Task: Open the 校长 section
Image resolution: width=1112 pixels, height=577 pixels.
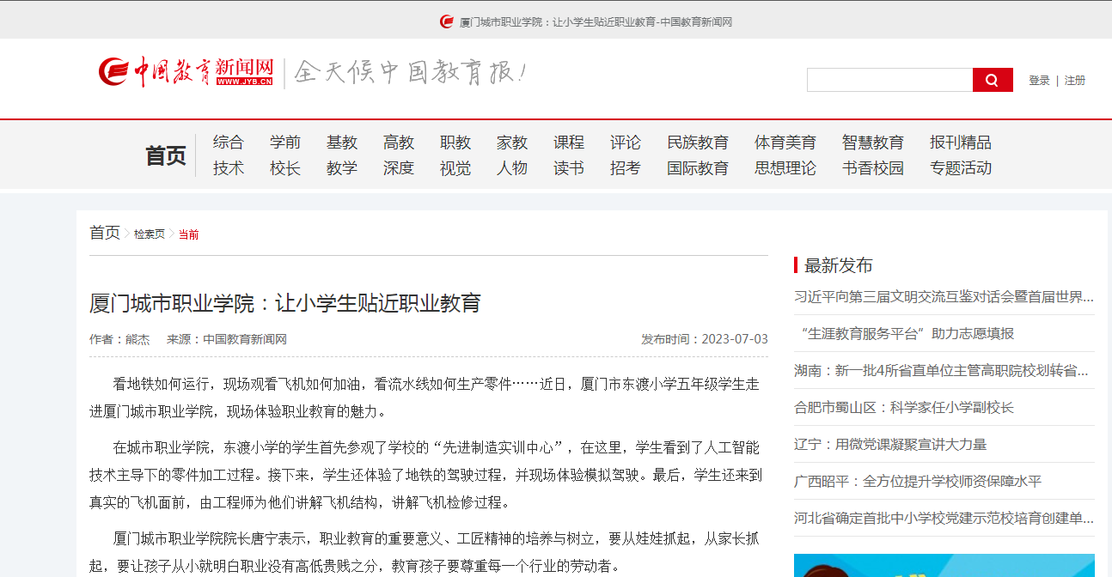Action: tap(285, 168)
